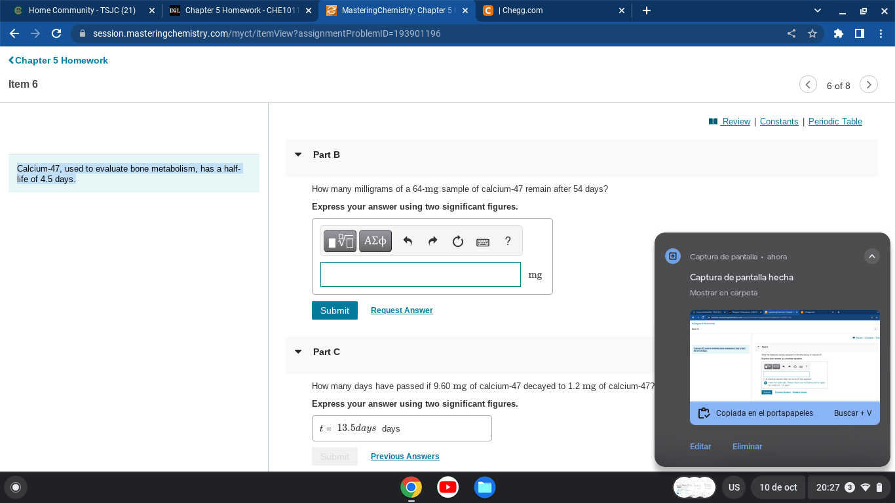This screenshot has height=503, width=895.
Task: Submit the Part B answer
Action: [x=335, y=310]
